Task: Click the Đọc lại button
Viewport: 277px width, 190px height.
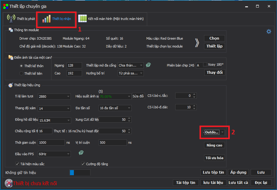Action: (x=261, y=182)
